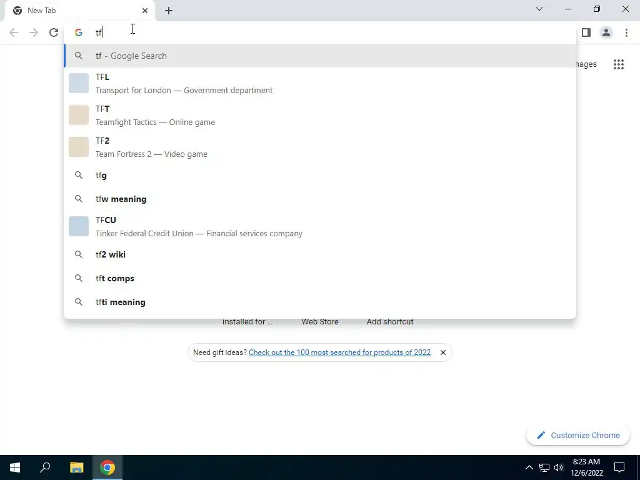Select the TF2 Team Fortress 2 suggestion
The height and width of the screenshot is (480, 640).
[x=320, y=147]
